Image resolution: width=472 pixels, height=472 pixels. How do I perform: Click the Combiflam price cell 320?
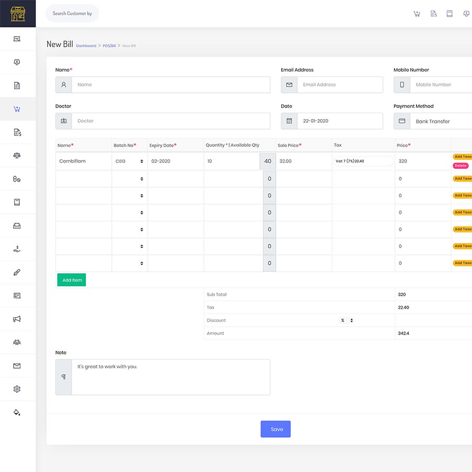click(x=423, y=161)
